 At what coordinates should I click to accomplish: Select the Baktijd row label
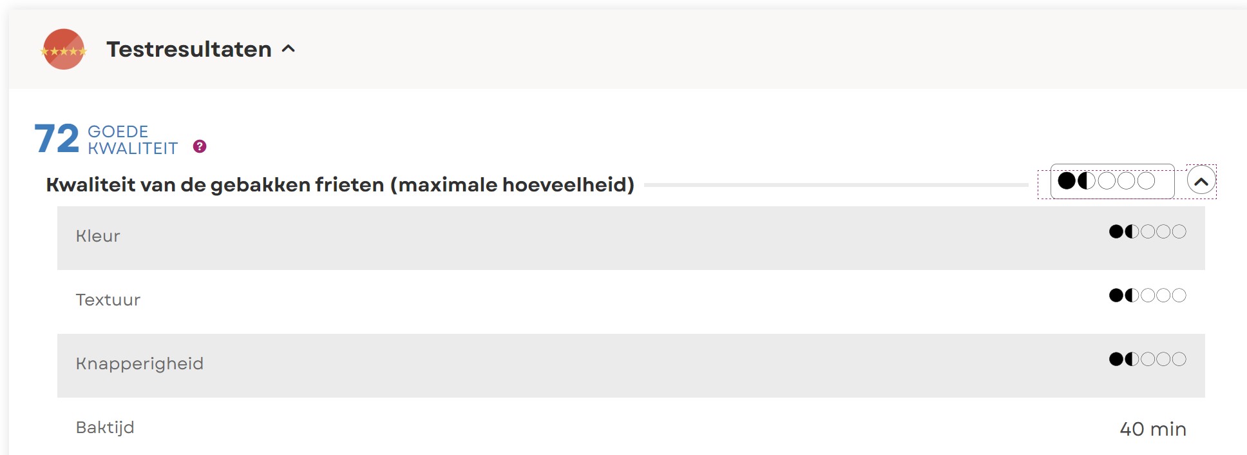pos(105,427)
